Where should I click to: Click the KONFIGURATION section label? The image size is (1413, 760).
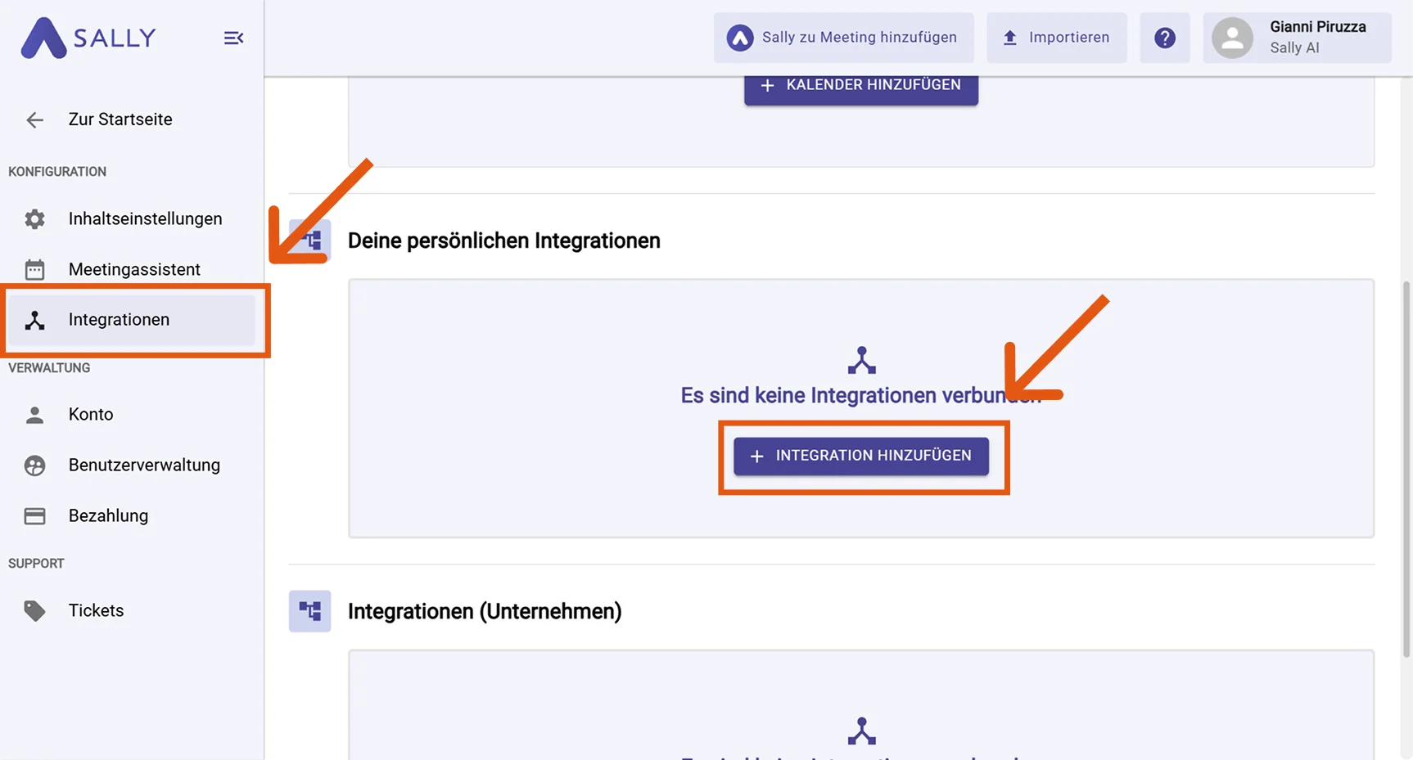coord(57,172)
